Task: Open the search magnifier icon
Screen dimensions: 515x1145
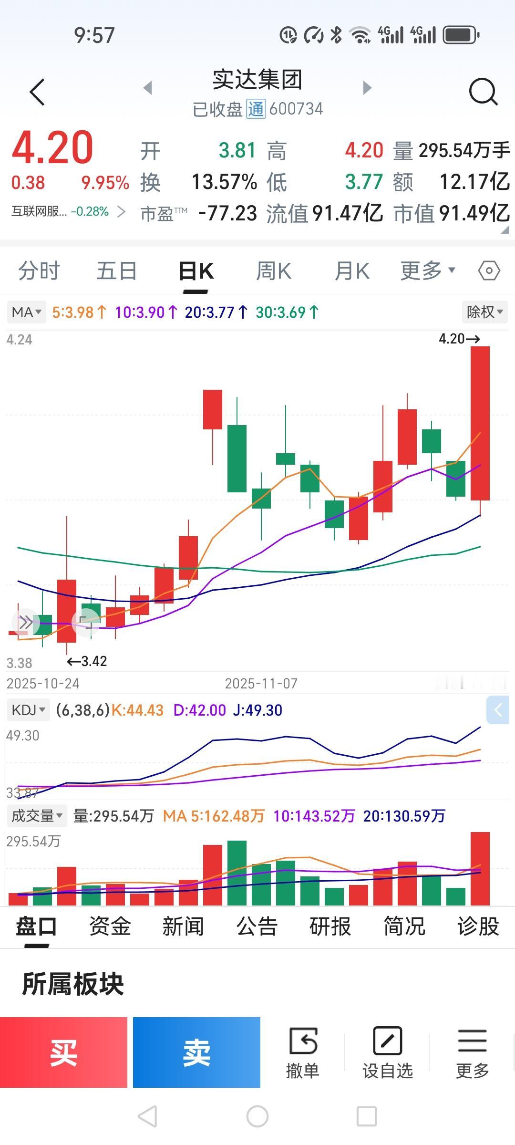Action: coord(483,92)
